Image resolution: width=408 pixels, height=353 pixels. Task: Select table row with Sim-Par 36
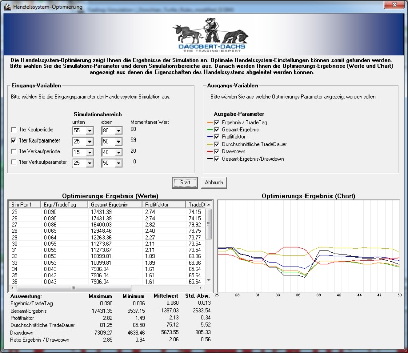107,282
